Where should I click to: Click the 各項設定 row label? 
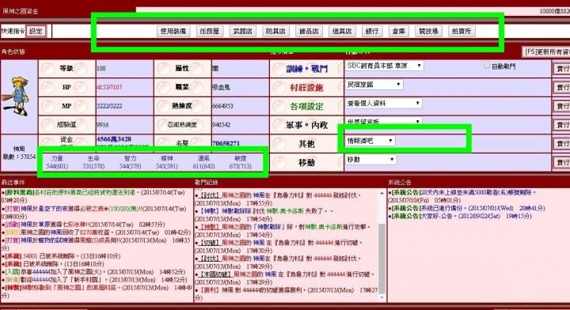(x=306, y=106)
